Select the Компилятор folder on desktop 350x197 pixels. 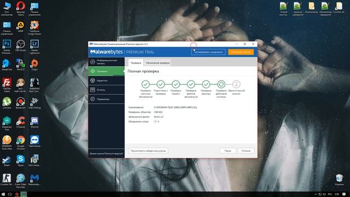click(311, 8)
